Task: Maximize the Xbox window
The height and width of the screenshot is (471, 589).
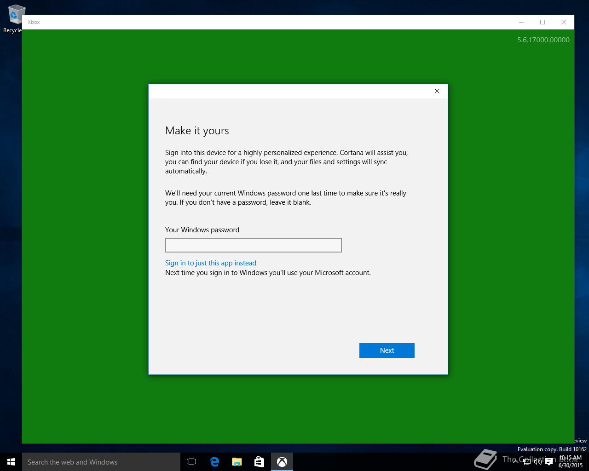Action: click(543, 22)
